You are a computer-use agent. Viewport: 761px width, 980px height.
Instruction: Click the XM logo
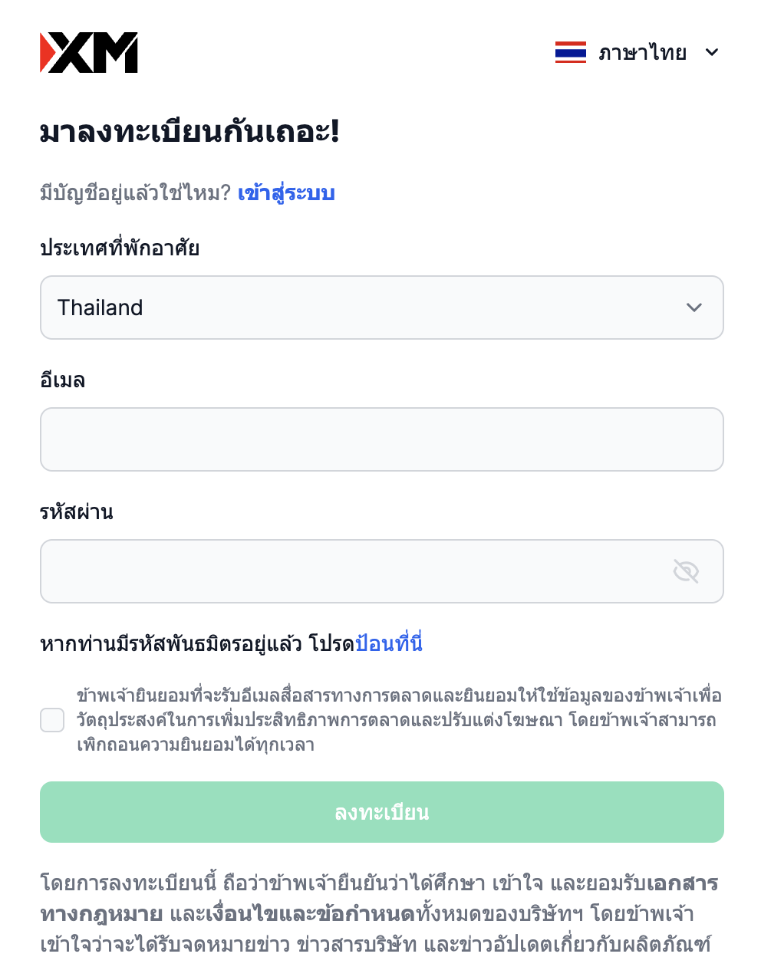[89, 53]
